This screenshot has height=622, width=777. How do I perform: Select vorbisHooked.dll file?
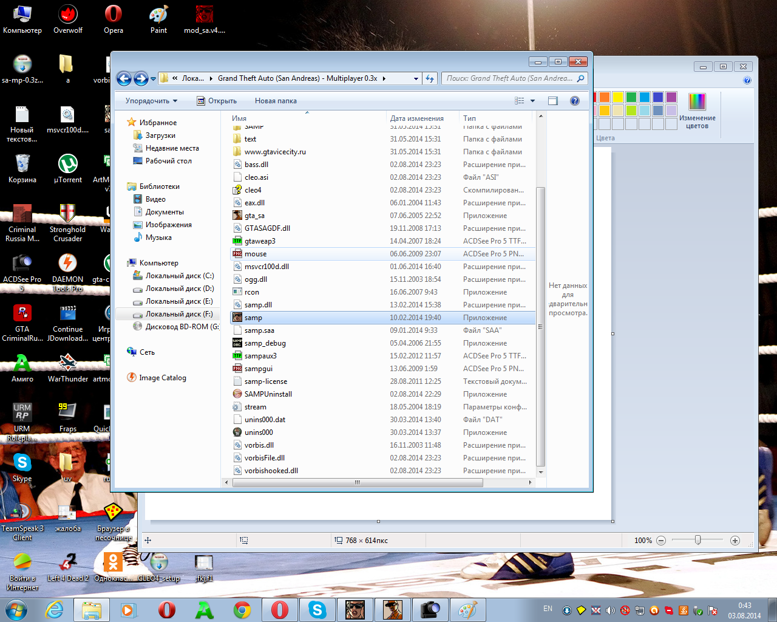[x=382, y=471]
